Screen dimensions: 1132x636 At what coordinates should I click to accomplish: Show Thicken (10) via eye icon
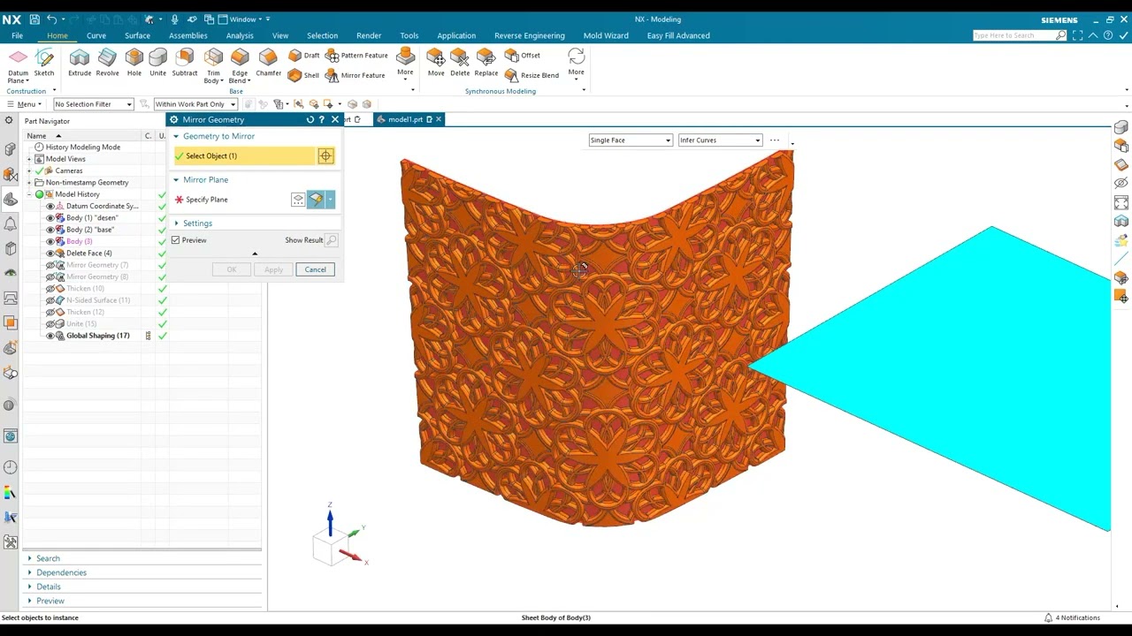(50, 288)
